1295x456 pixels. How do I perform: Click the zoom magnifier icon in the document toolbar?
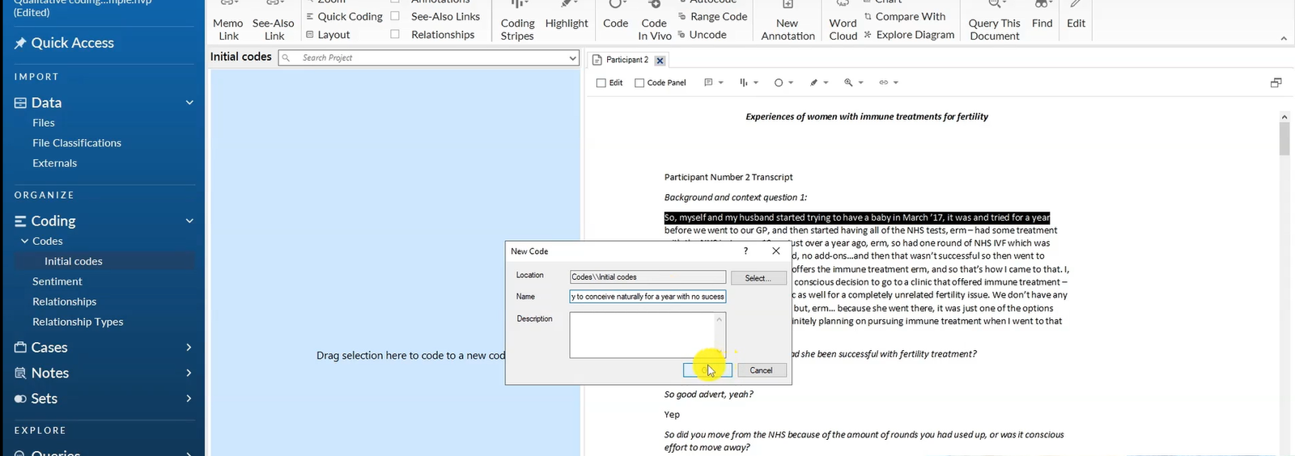point(848,82)
